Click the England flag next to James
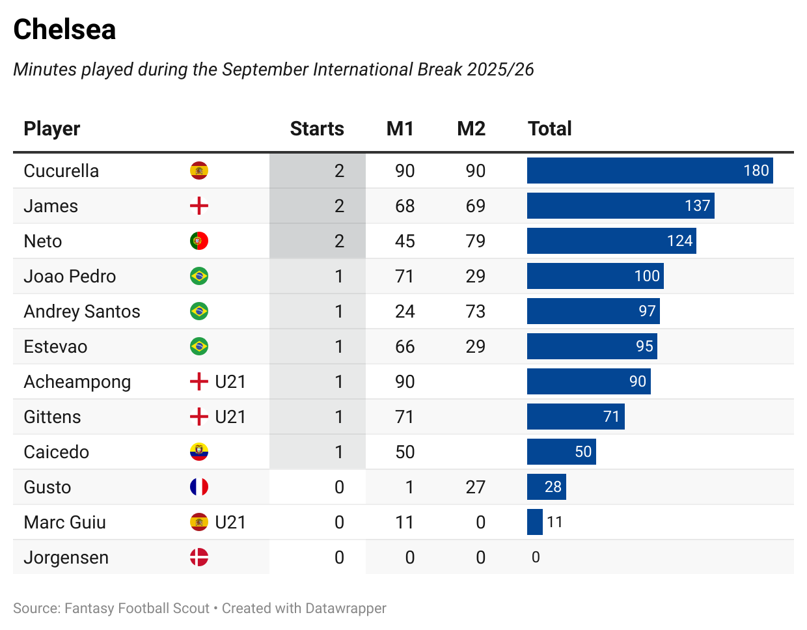This screenshot has width=807, height=630. tap(199, 206)
